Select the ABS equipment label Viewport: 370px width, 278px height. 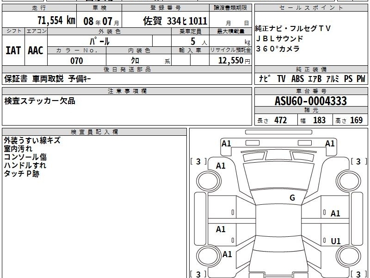pyautogui.click(x=297, y=79)
